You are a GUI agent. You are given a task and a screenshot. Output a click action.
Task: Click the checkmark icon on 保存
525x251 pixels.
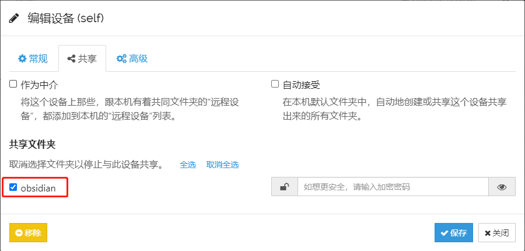click(444, 232)
